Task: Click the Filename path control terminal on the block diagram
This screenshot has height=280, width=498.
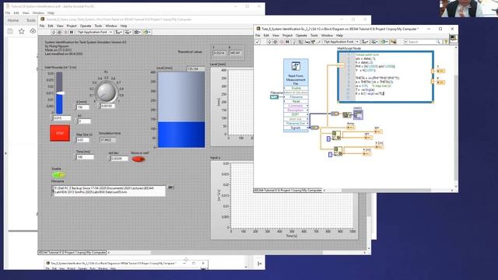Action: tap(274, 96)
